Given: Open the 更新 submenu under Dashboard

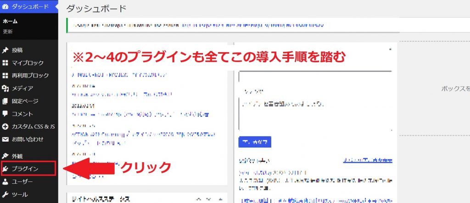Looking at the screenshot, I should coord(8,32).
